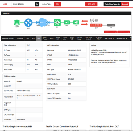Open the ONT tab

27,38
